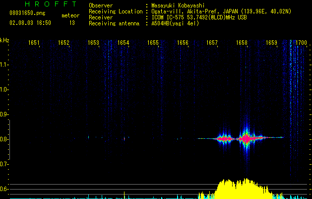Screen dimensions: 312x199
Task: Click the bright meteor echo below 1658
Action: click(246, 138)
